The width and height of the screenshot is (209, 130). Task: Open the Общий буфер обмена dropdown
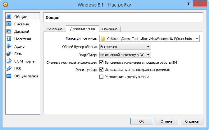tap(125, 47)
